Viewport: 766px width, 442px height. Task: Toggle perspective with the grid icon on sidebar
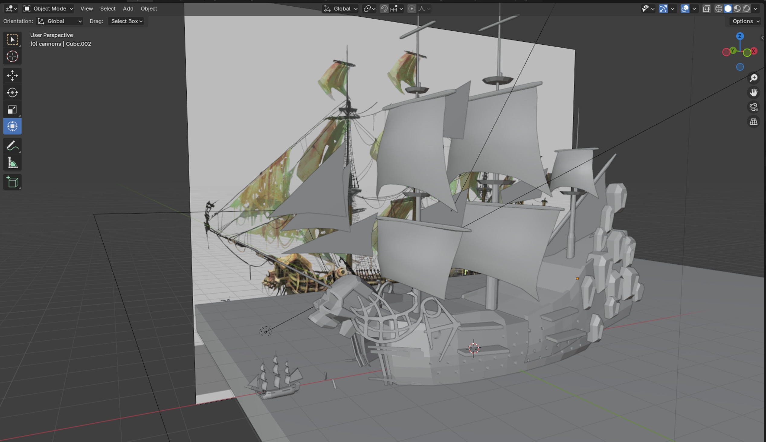753,121
